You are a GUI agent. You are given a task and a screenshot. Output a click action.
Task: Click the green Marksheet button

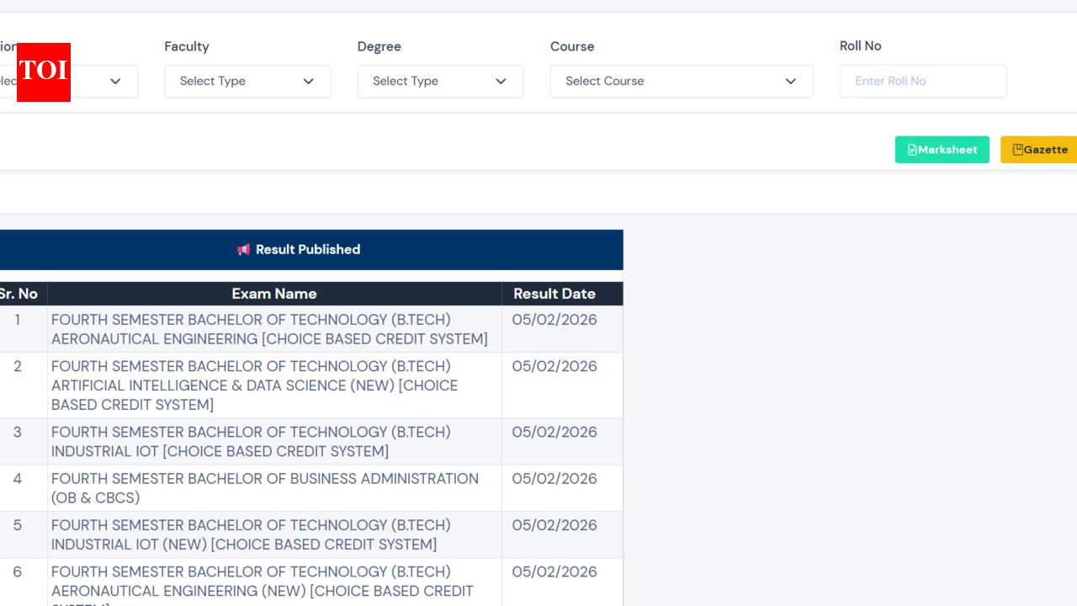click(x=942, y=149)
